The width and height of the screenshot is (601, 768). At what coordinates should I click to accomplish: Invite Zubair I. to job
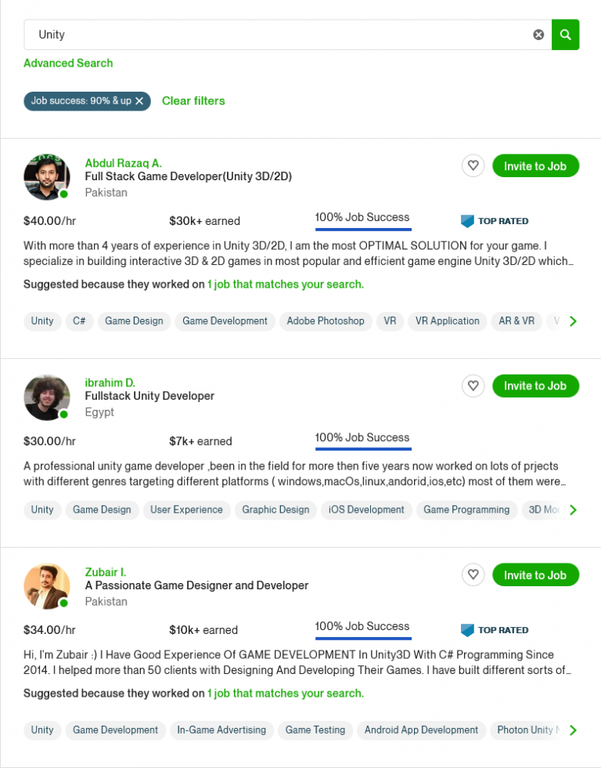(535, 575)
